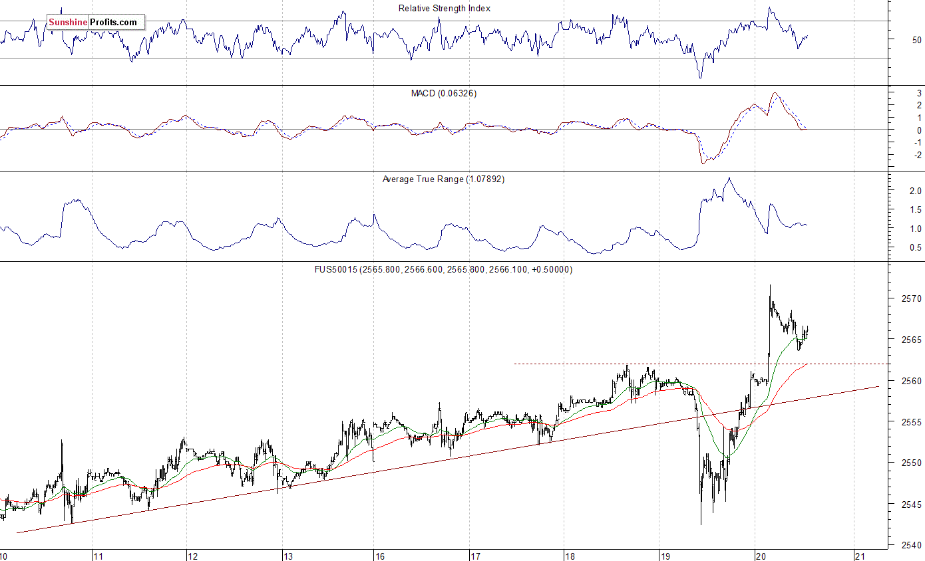Viewport: 925px width, 561px height.
Task: Click the MACD axis value 3
Action: click(x=919, y=94)
